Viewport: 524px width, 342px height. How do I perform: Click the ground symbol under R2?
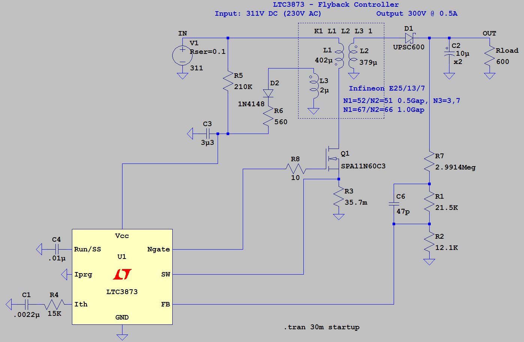click(x=429, y=262)
